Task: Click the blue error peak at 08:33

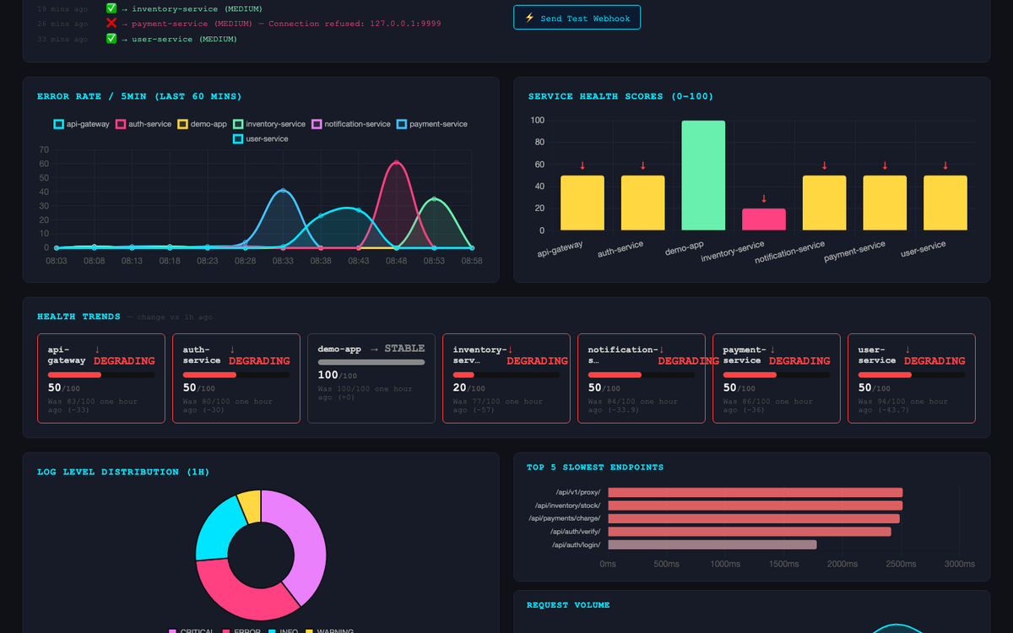Action: click(283, 191)
